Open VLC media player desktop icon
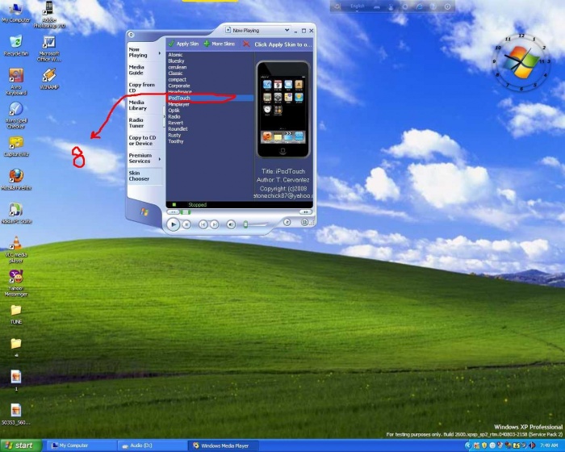Viewport: 565px width, 452px height. 16,249
